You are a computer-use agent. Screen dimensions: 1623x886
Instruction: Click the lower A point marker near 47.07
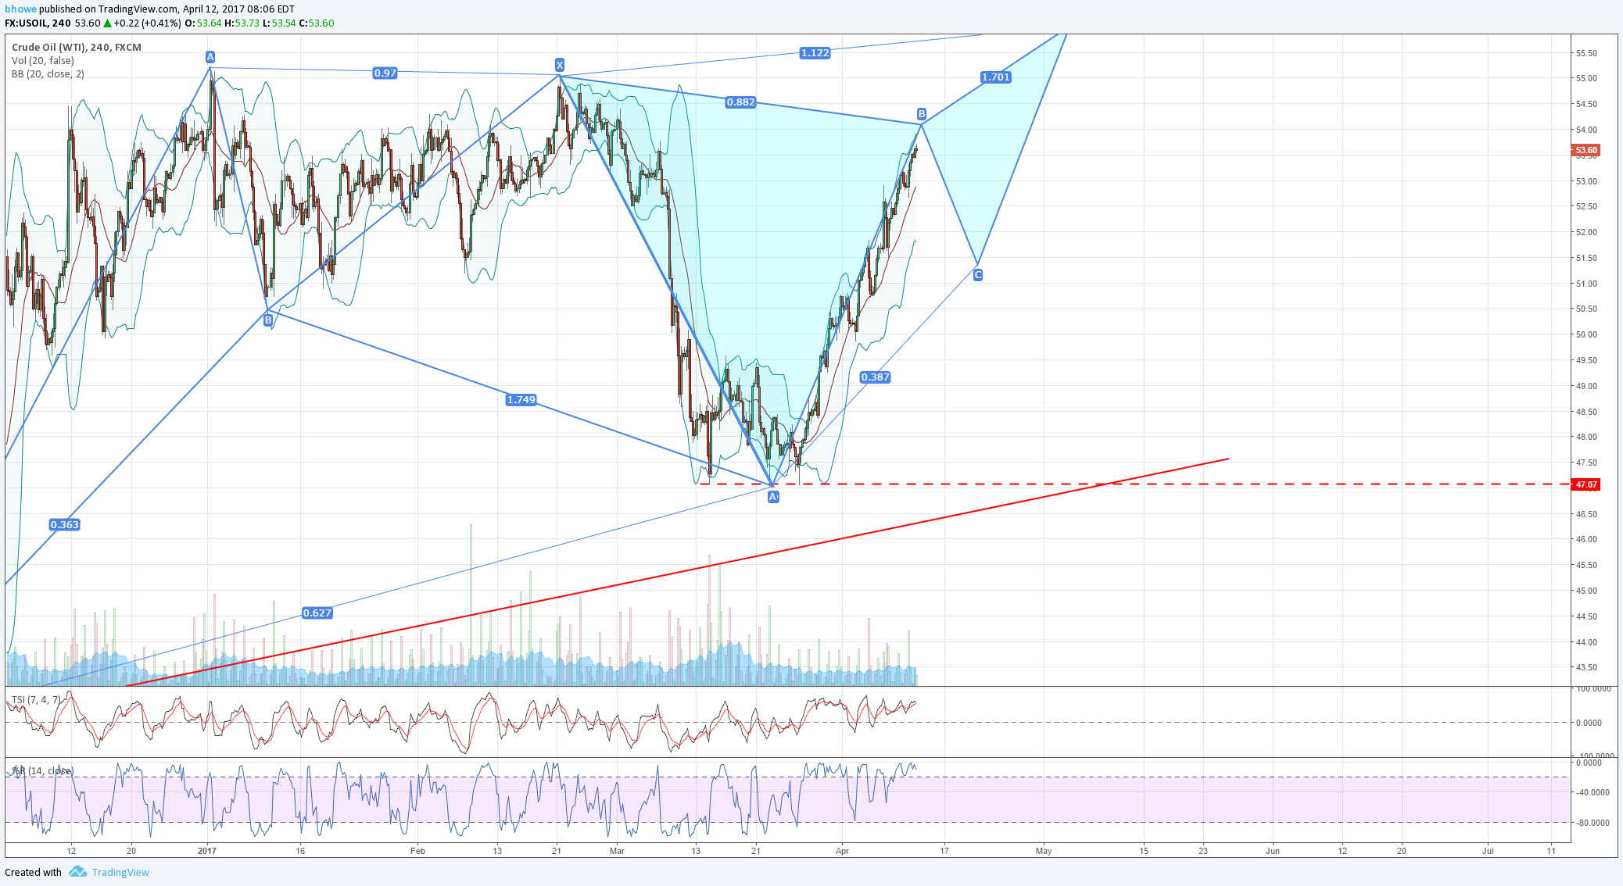[772, 497]
